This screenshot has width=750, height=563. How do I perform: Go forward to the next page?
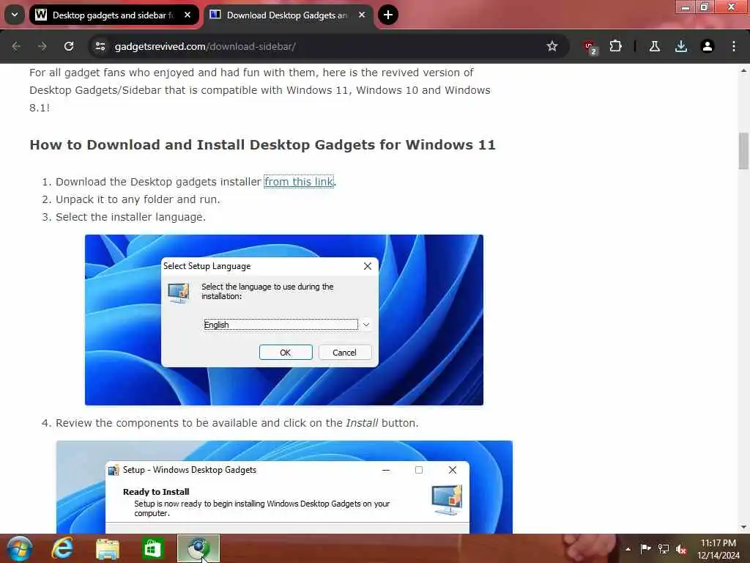point(42,46)
